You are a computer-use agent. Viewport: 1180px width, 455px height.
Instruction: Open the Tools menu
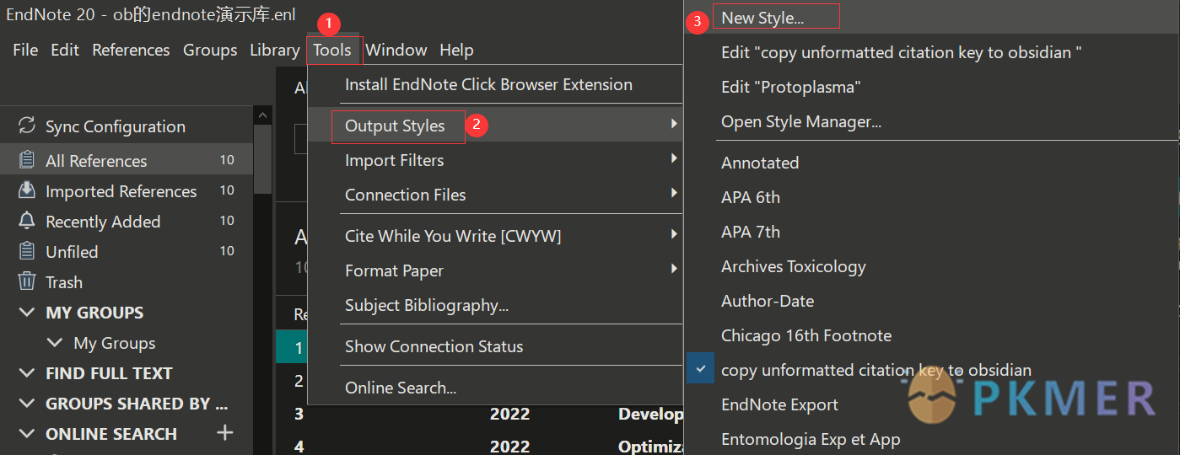click(332, 50)
